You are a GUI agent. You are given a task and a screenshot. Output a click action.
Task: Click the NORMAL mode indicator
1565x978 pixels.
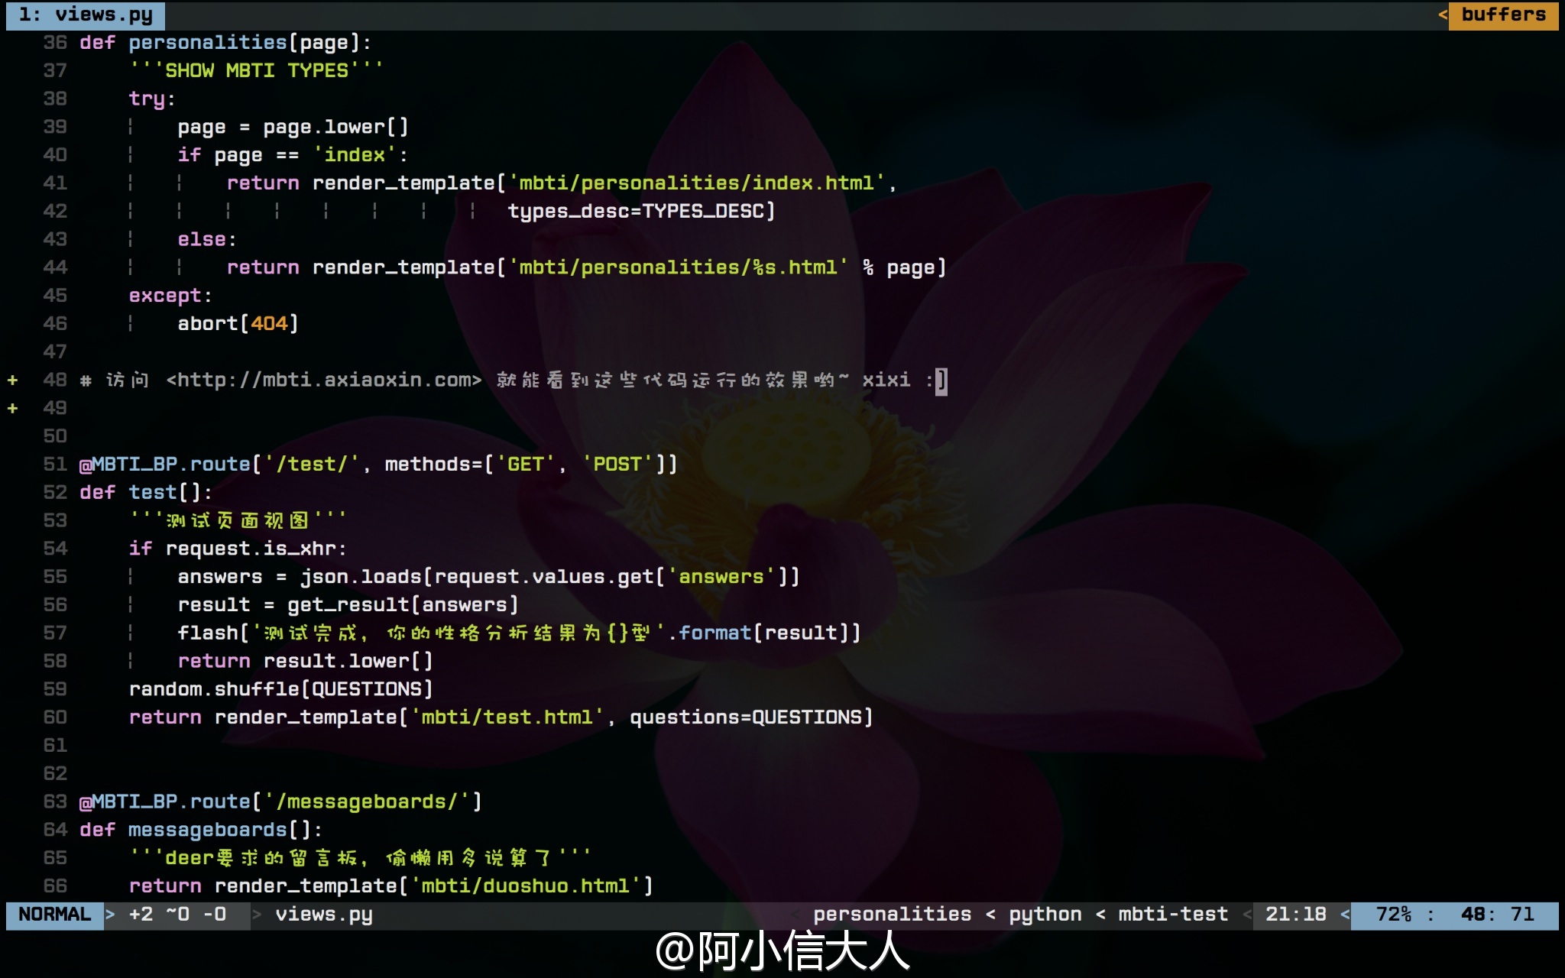[x=54, y=915]
